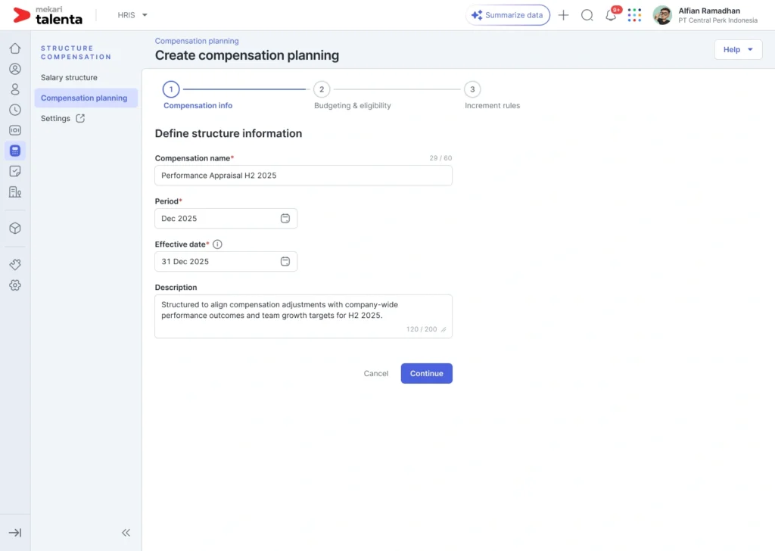The width and height of the screenshot is (775, 551).
Task: Select the highlighted calculator compensation icon
Action: (15, 151)
